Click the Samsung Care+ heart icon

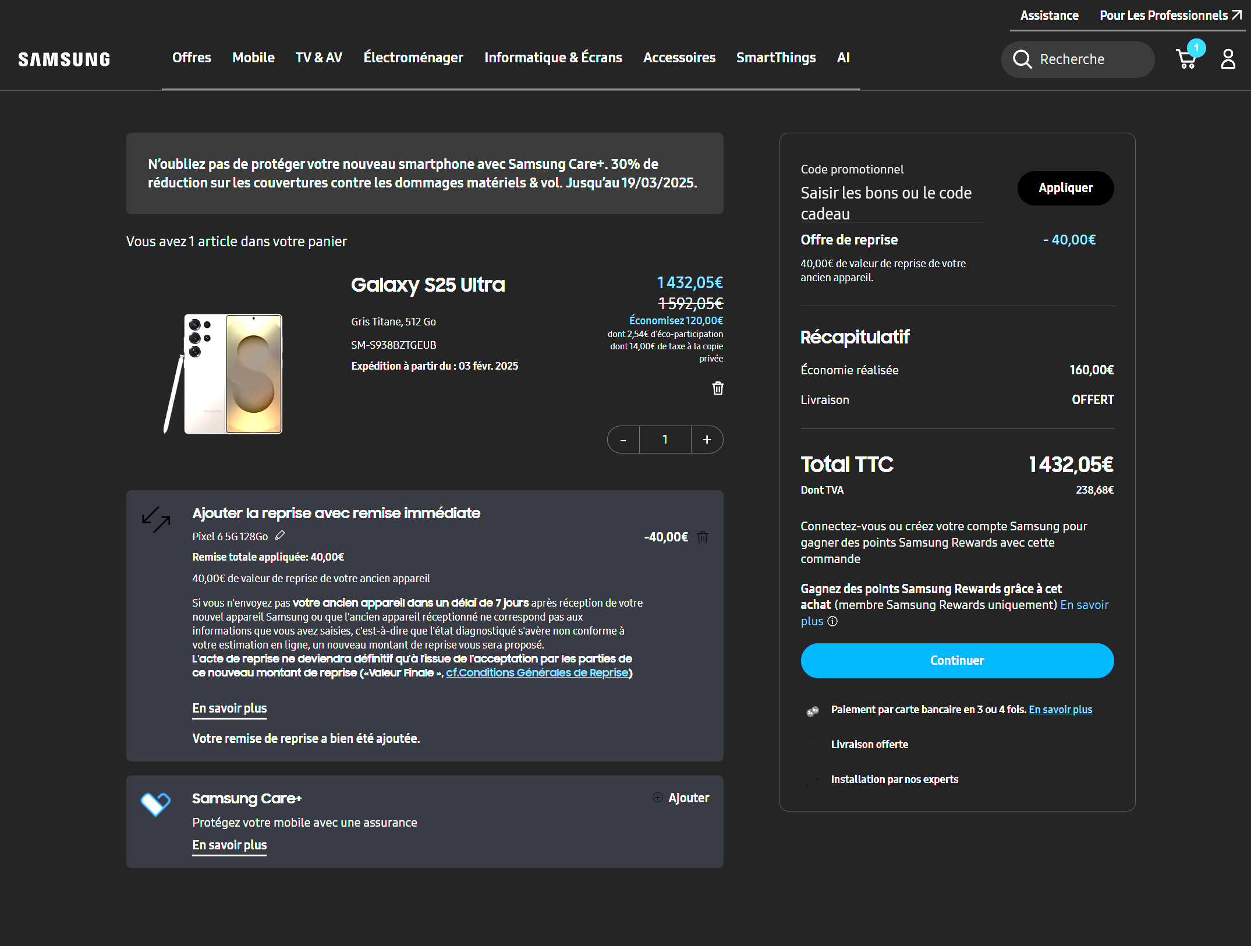[155, 805]
